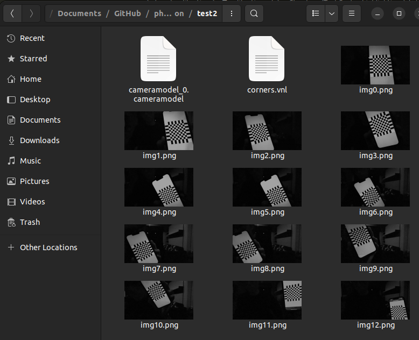Expand the view options dropdown chevron
Viewport: 419px width, 340px height.
coord(332,13)
